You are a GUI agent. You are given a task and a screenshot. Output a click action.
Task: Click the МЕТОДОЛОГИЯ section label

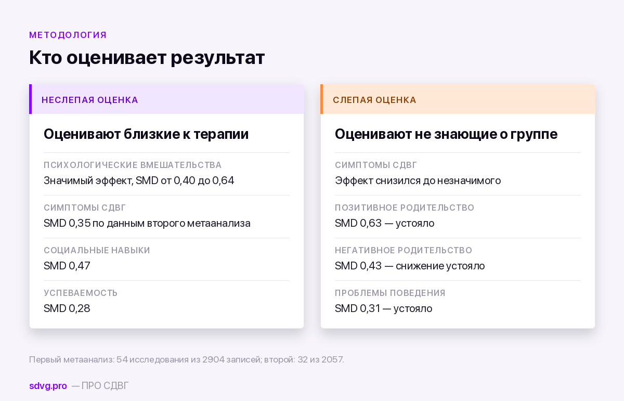coord(68,35)
